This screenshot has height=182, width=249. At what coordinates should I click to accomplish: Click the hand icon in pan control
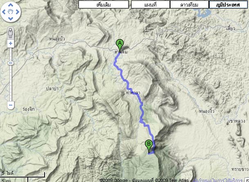pyautogui.click(x=11, y=12)
